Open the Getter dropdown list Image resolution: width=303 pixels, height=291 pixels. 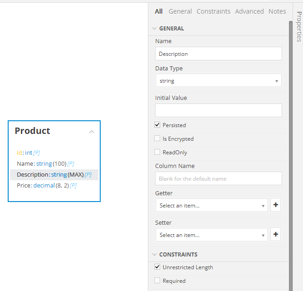[211, 205]
